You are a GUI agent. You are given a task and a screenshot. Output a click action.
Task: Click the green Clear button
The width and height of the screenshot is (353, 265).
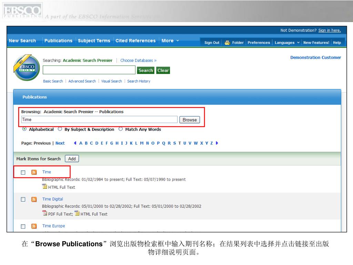[x=163, y=70]
